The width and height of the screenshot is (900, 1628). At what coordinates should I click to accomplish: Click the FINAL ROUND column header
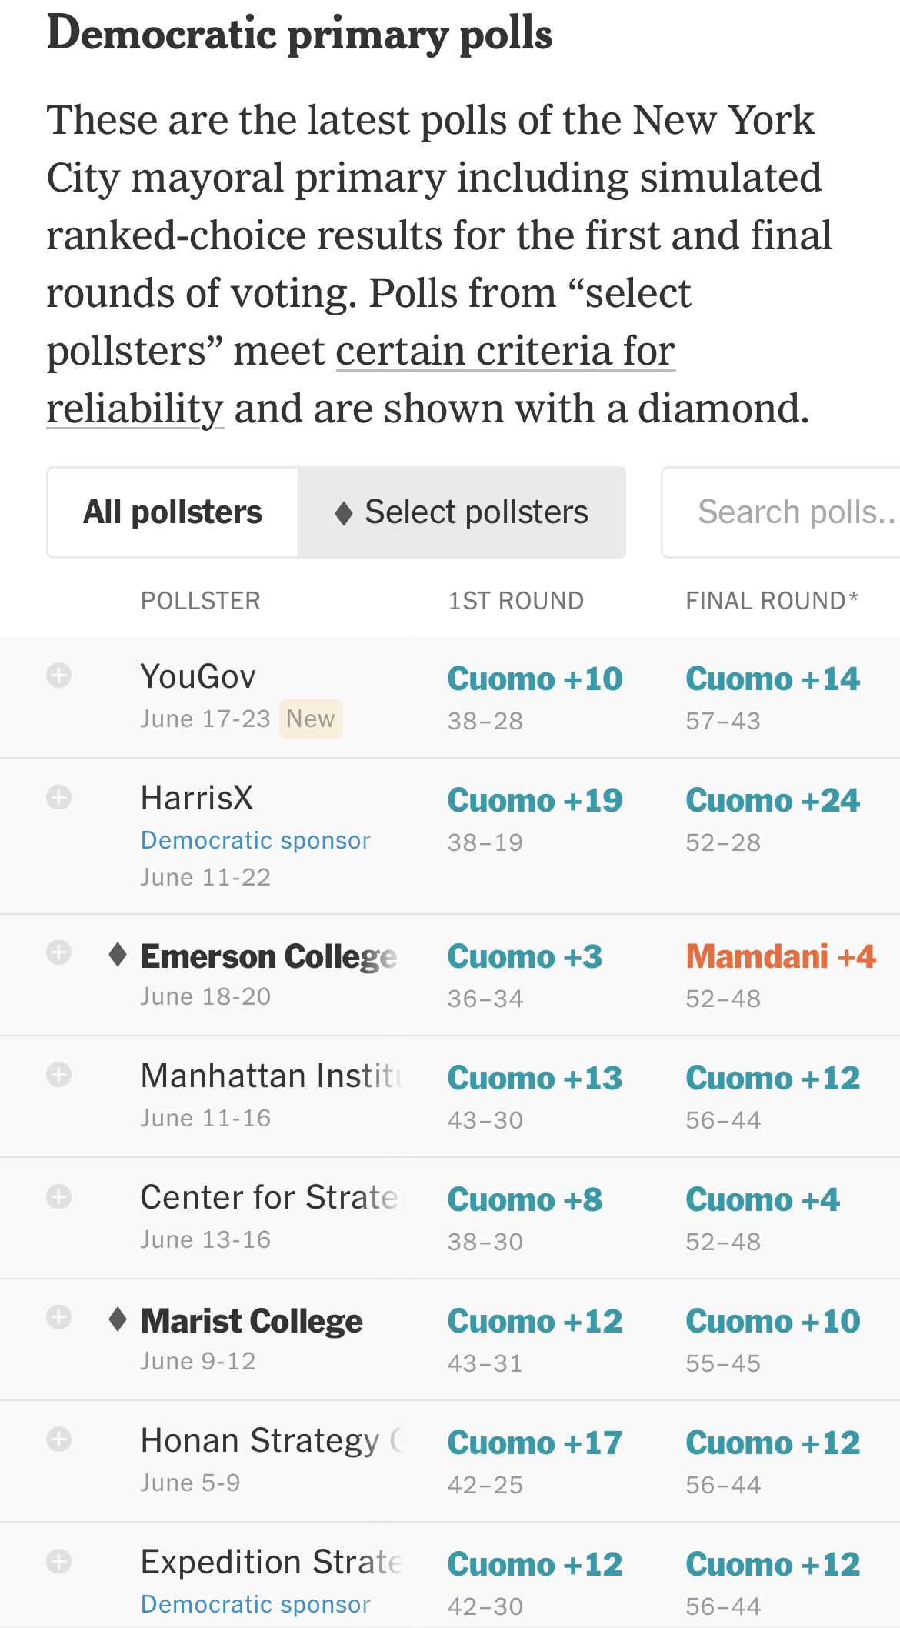[x=772, y=601]
